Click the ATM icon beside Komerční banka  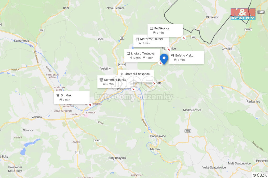tap(101, 80)
